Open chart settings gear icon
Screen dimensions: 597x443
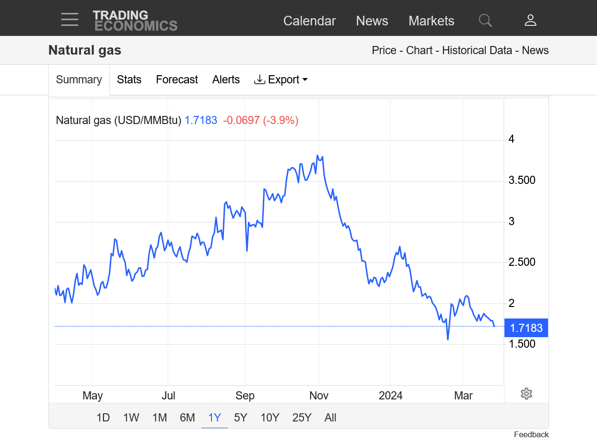tap(527, 394)
